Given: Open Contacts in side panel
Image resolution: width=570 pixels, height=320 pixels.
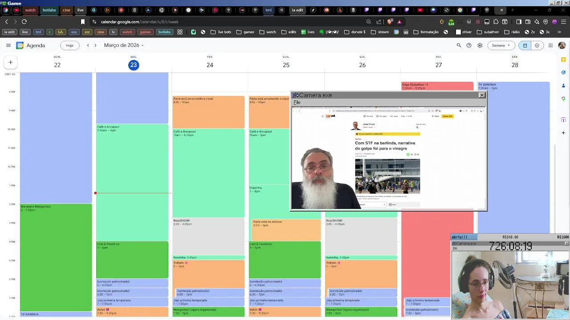Looking at the screenshot, I should pos(563,85).
